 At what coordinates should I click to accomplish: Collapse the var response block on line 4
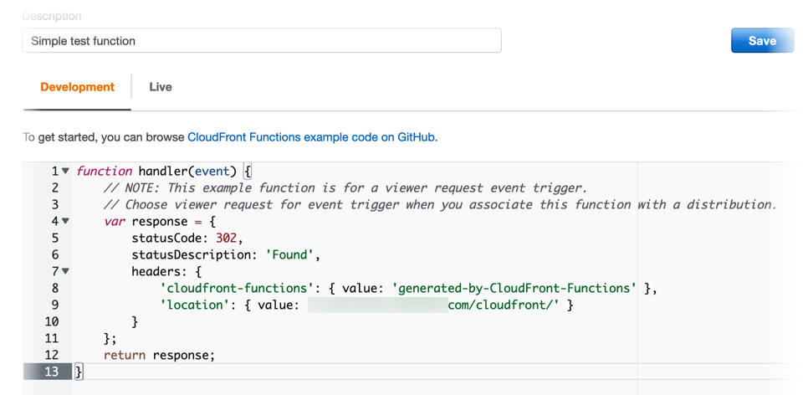pyautogui.click(x=65, y=221)
